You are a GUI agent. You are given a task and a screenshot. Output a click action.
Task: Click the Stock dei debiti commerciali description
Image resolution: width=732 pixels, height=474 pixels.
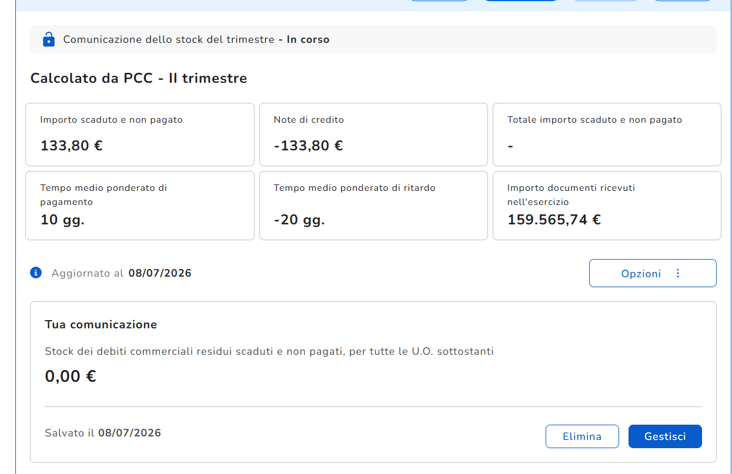pyautogui.click(x=269, y=352)
